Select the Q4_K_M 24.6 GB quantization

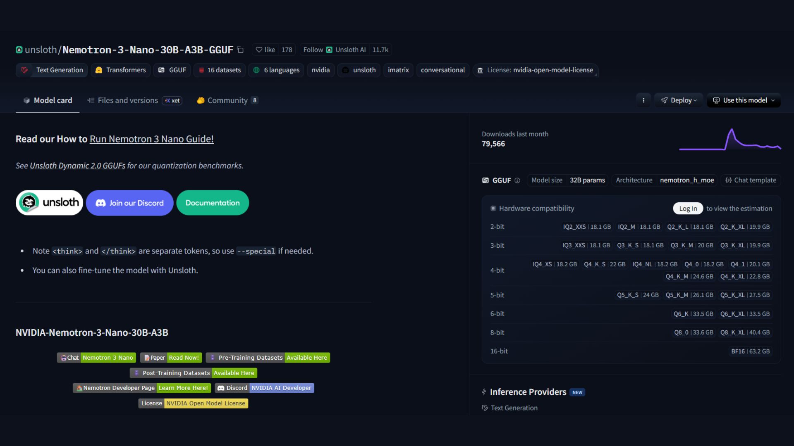point(689,277)
